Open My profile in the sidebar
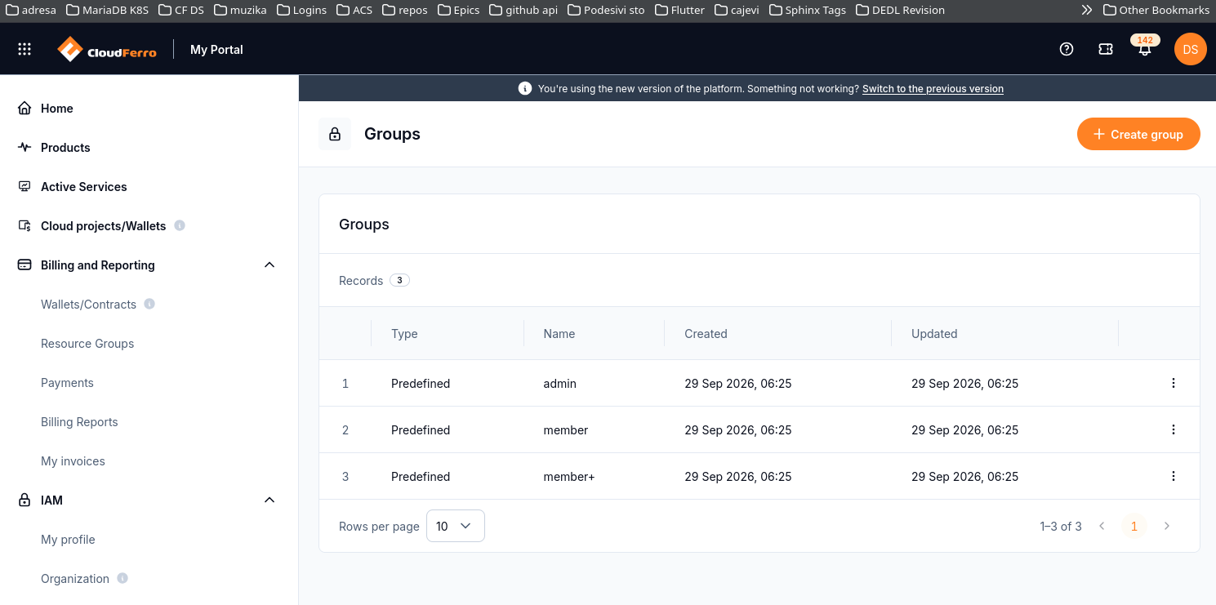 (x=68, y=539)
